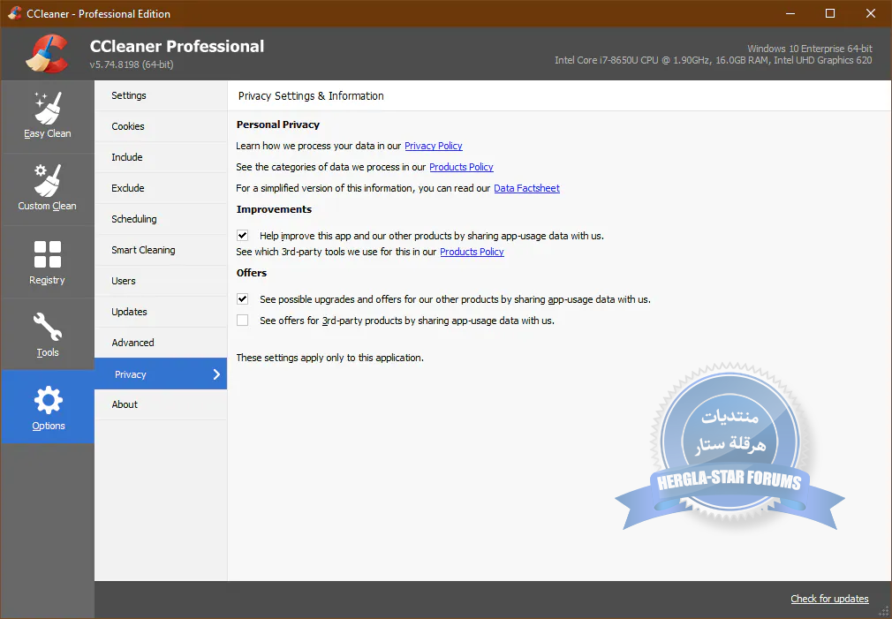Click the CCleaner Professional header title
This screenshot has height=619, width=892.
pos(177,46)
